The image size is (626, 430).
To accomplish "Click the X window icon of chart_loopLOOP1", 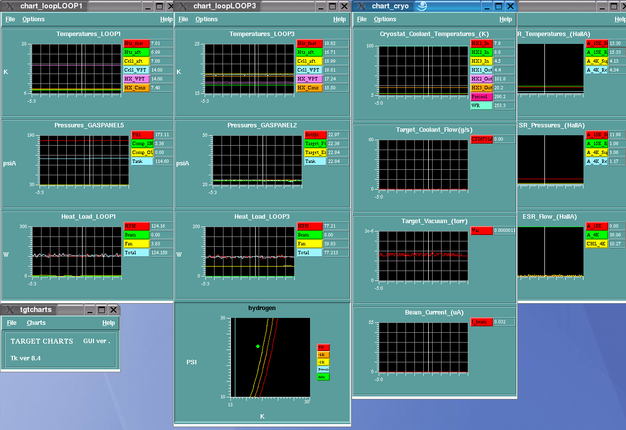I will click(x=10, y=6).
